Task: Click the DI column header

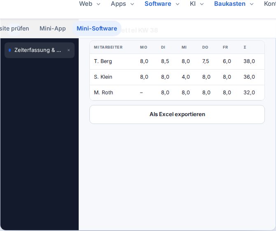Action: 163,47
